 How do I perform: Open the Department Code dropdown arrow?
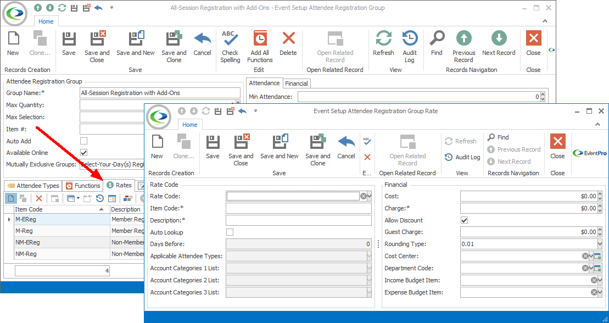(x=591, y=268)
